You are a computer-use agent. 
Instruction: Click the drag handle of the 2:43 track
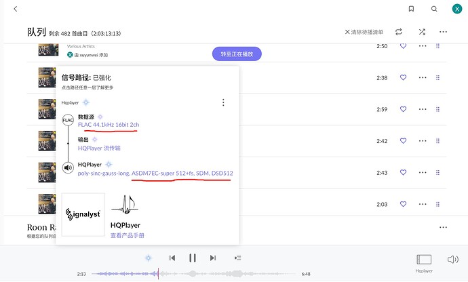coord(438,172)
